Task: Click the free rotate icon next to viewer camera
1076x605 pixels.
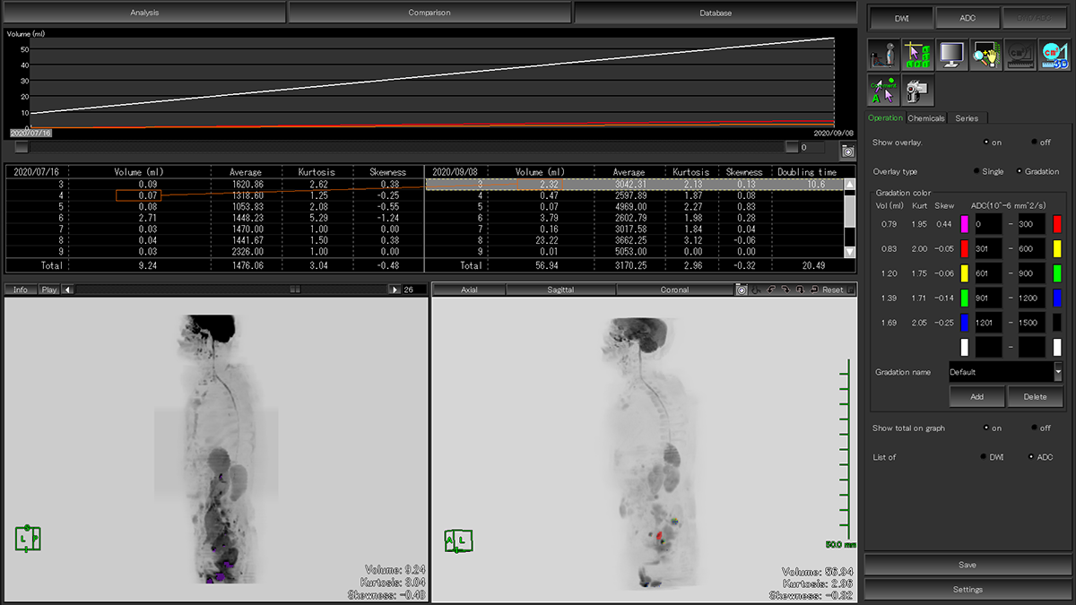Action: [756, 290]
